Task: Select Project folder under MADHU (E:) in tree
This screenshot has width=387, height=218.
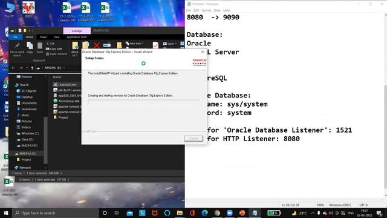Action: pos(26,160)
